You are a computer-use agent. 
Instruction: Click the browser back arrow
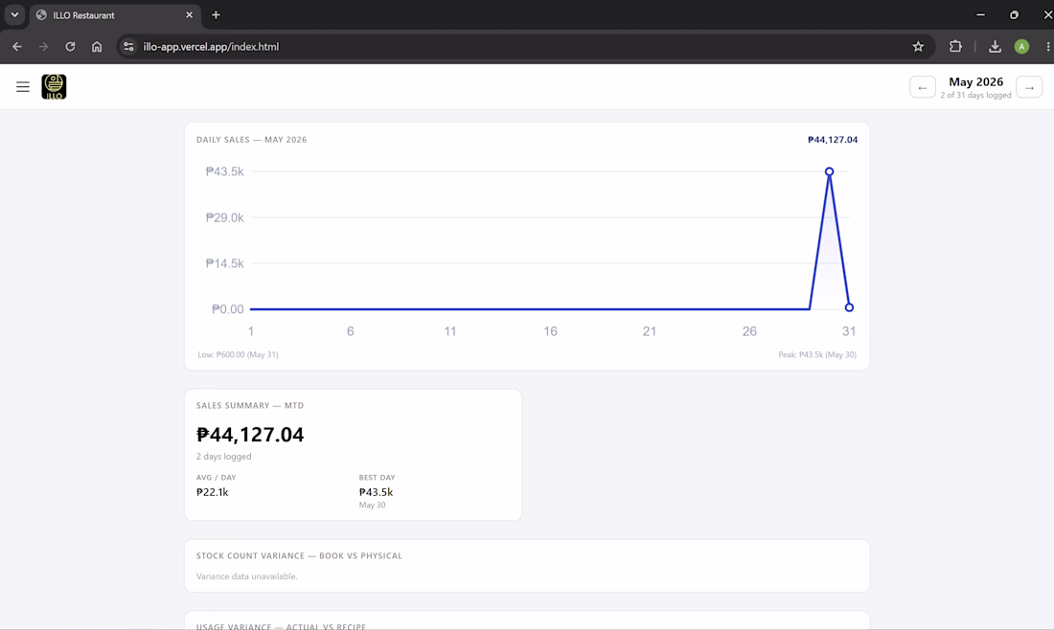coord(17,46)
